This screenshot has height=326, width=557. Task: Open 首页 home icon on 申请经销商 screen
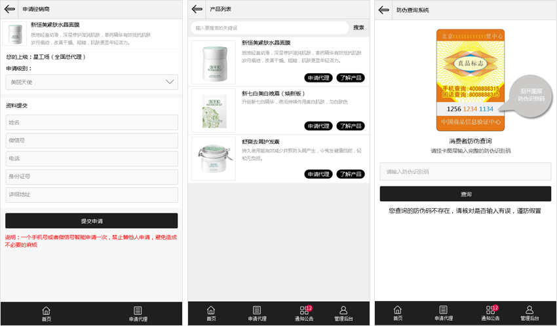point(46,314)
